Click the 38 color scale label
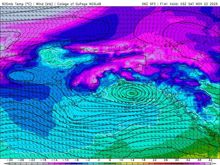The height and width of the screenshot is (165, 220). pyautogui.click(x=199, y=160)
